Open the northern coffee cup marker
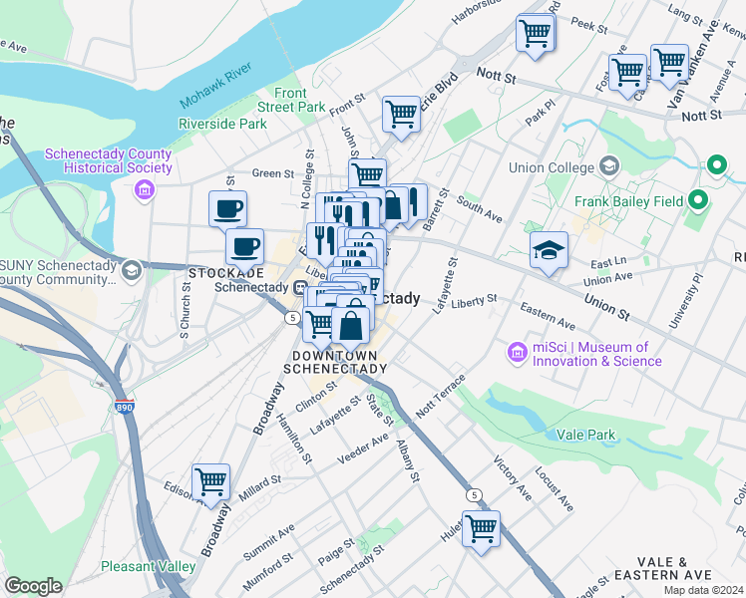 tap(228, 209)
